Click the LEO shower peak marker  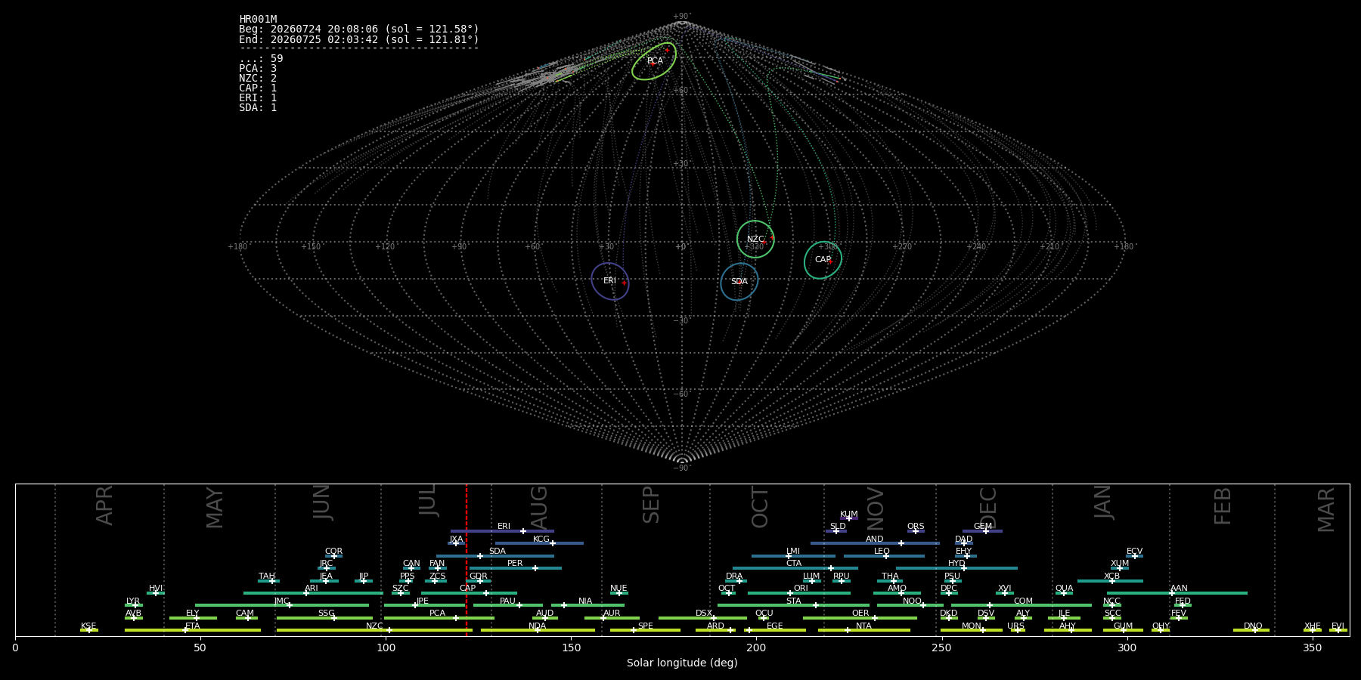(885, 556)
